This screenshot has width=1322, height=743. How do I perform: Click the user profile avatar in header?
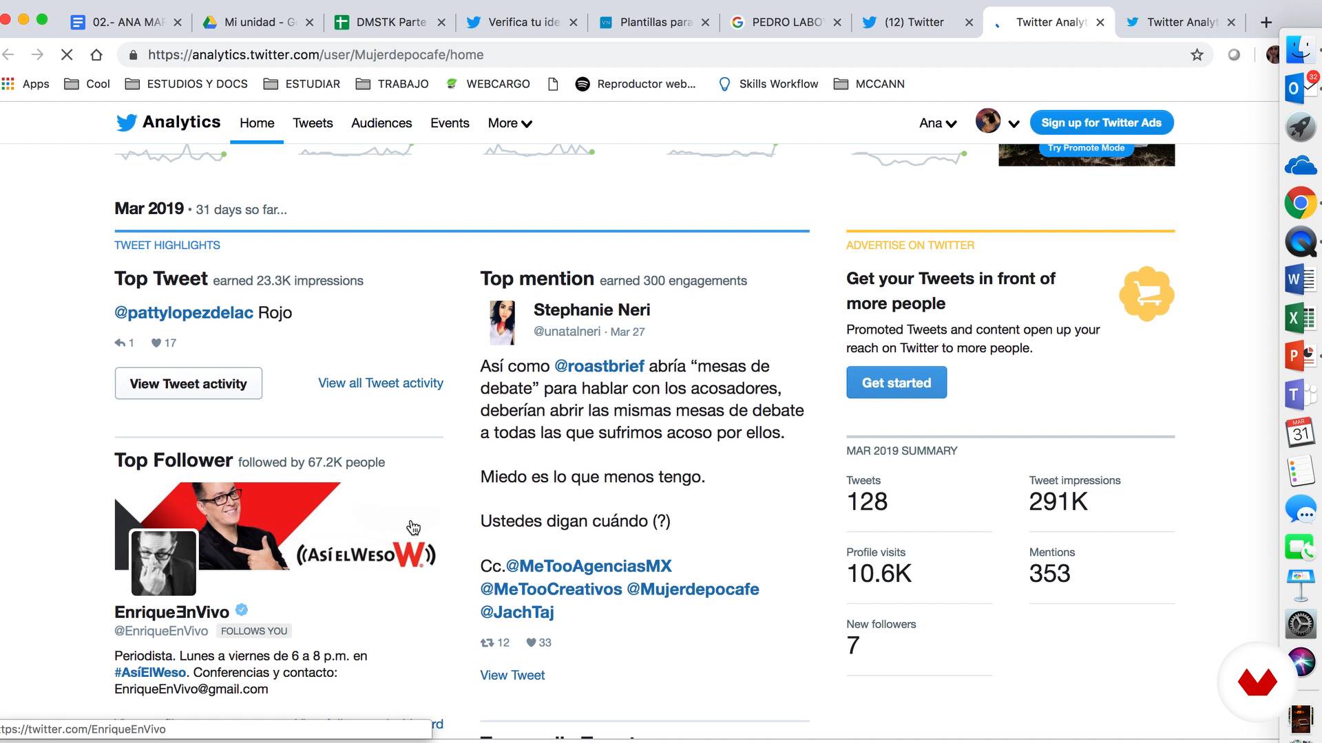tap(988, 121)
